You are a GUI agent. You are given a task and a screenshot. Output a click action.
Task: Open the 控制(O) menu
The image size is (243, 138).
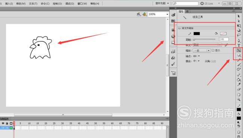pyautogui.click(x=57, y=4)
